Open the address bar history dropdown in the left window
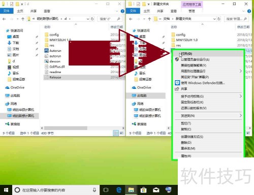The height and width of the screenshot is (195, 254). pos(88,19)
